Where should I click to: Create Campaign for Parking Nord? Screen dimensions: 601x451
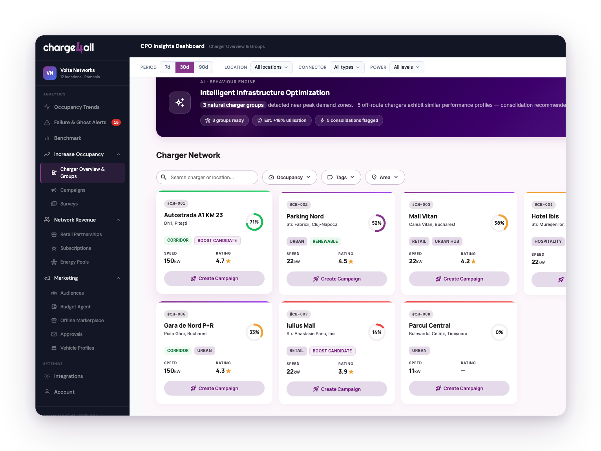click(337, 279)
